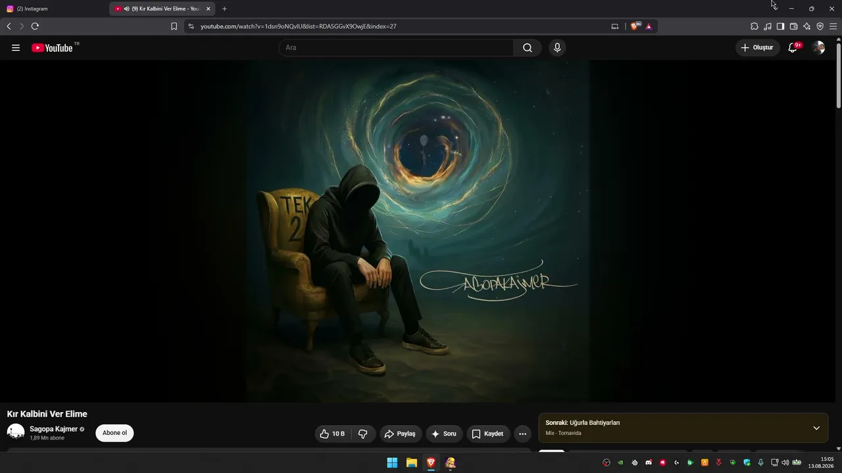Open Brave browser taskbar icon

[431, 462]
